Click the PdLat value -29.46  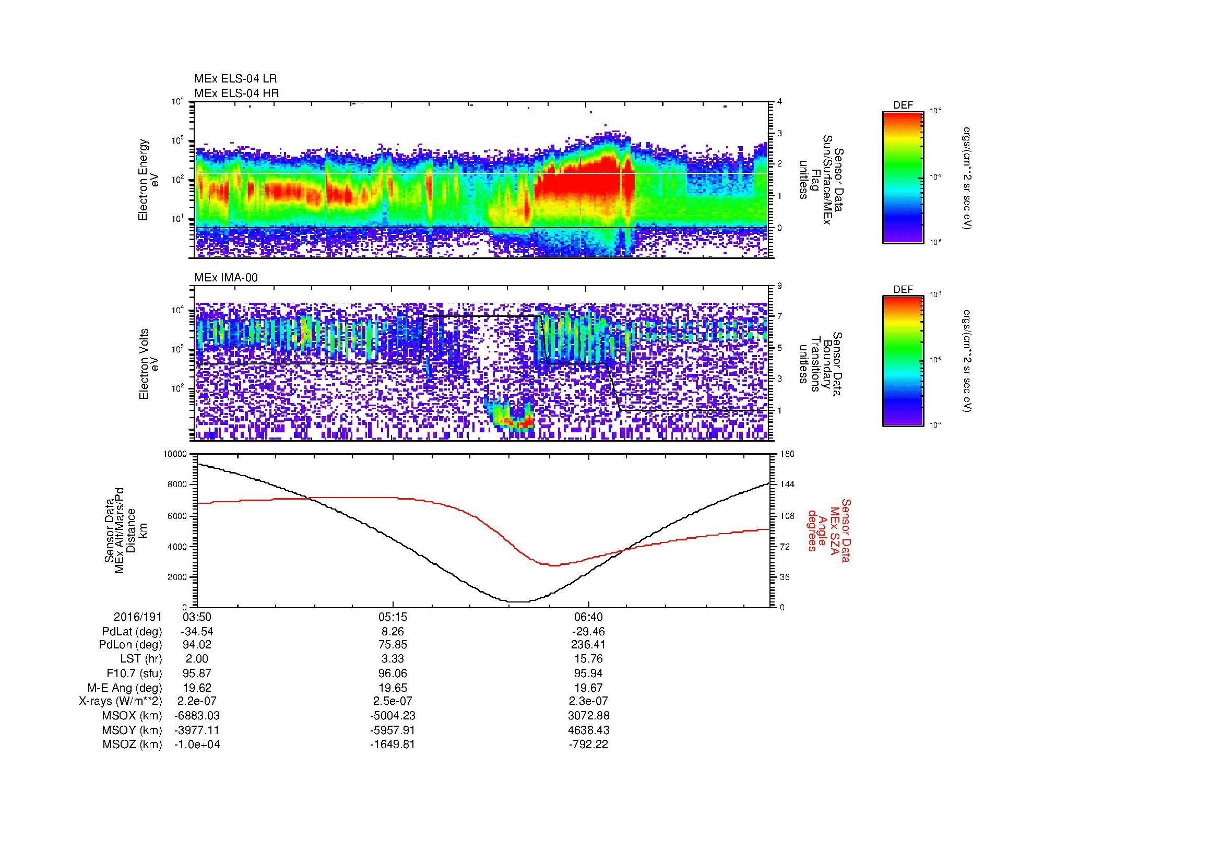pos(589,632)
